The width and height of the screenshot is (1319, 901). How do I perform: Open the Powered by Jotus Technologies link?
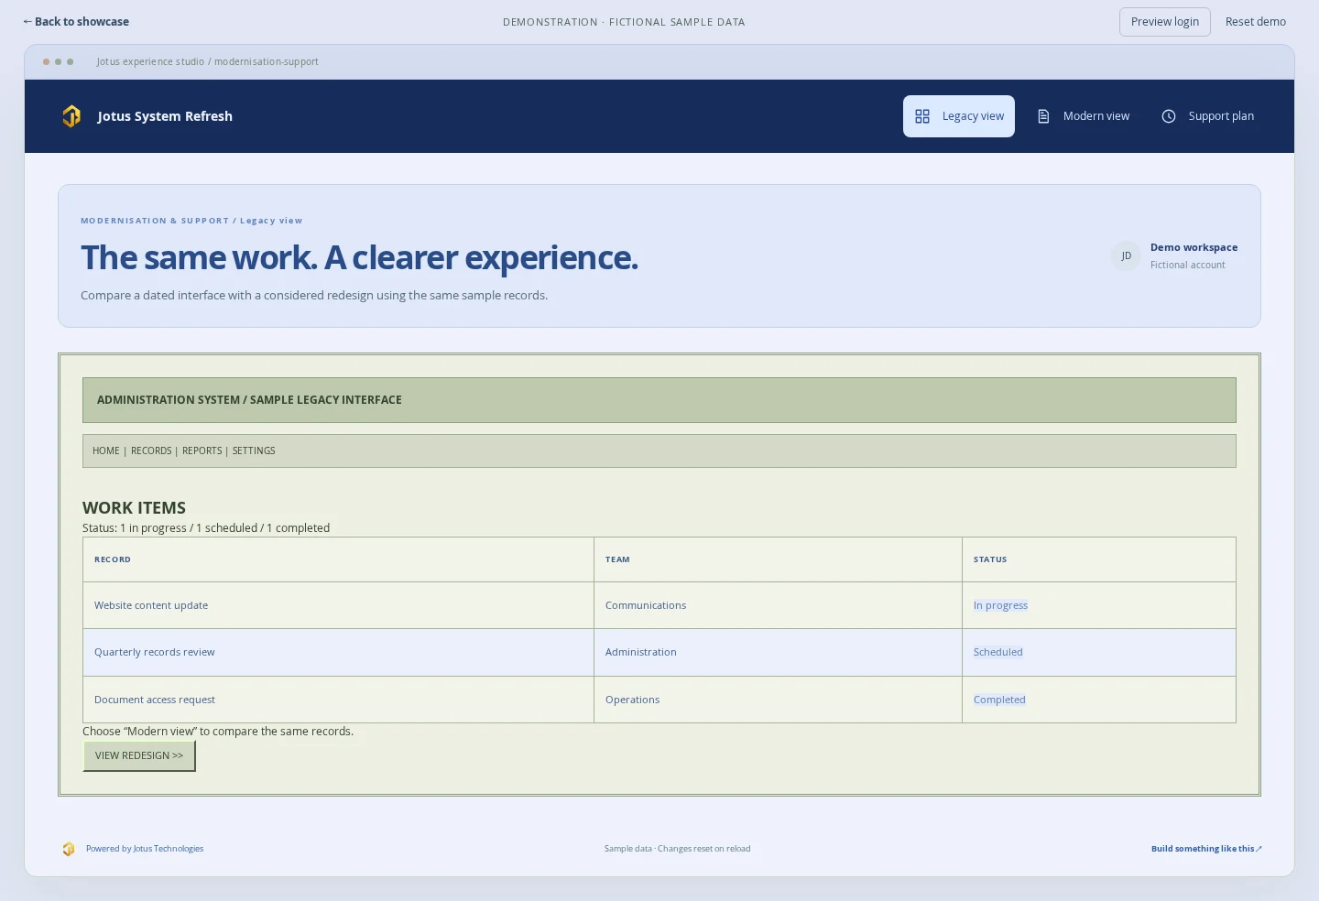tap(145, 849)
